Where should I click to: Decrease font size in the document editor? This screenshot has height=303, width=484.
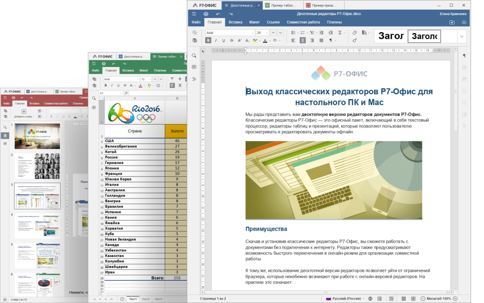[x=280, y=33]
